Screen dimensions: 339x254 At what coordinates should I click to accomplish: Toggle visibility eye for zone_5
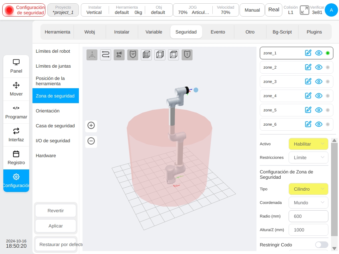(x=319, y=110)
